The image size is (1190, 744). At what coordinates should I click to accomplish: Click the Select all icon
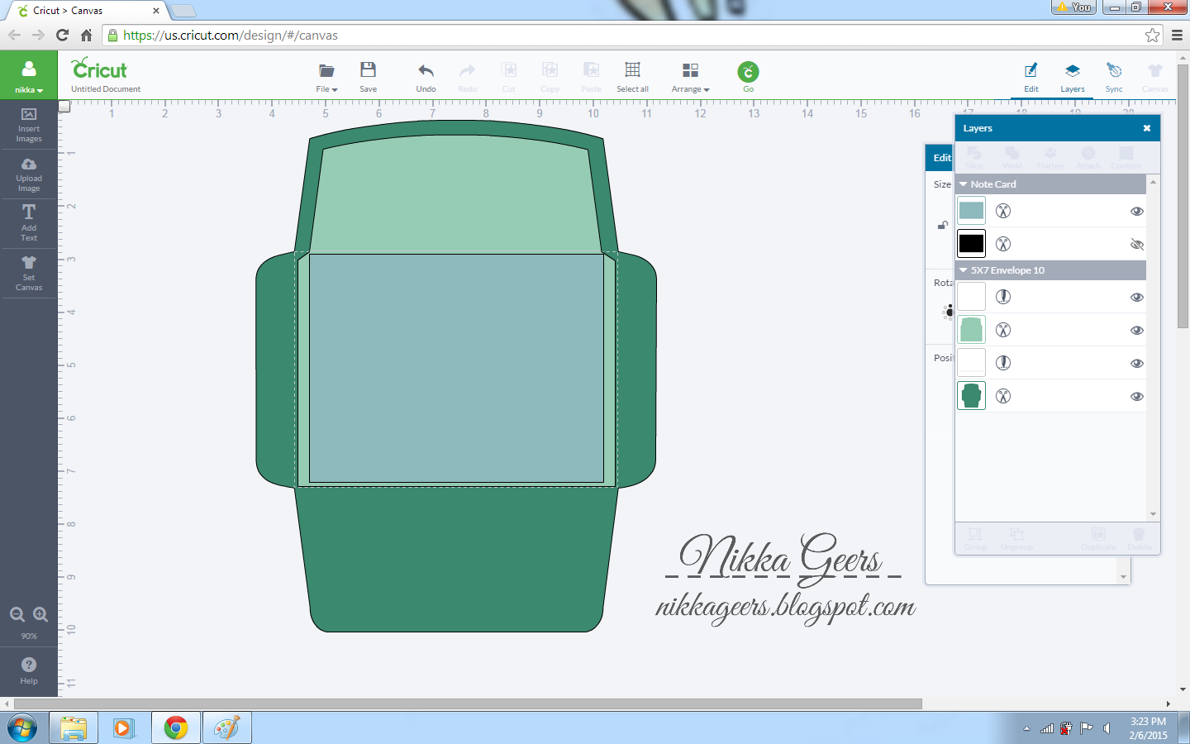632,71
